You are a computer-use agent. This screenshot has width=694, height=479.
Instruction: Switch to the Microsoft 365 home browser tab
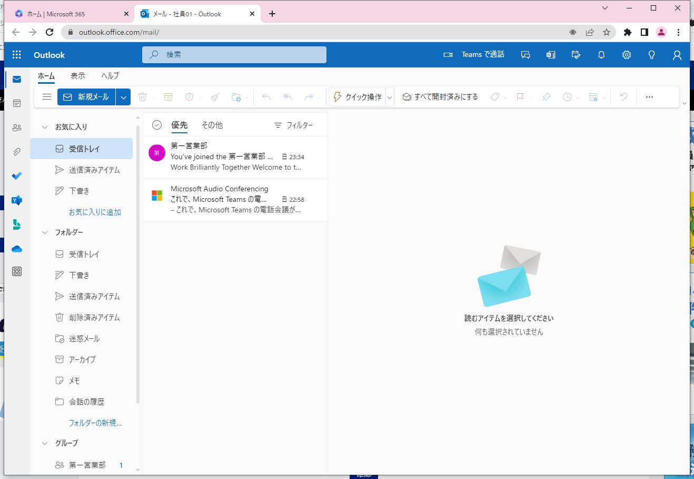[x=71, y=14]
